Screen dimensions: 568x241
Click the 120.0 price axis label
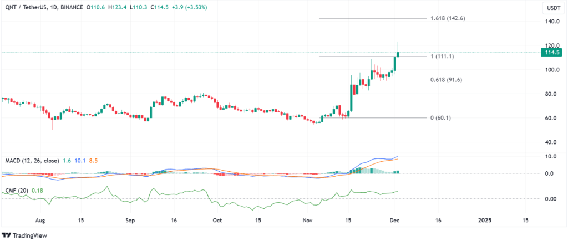(x=553, y=45)
